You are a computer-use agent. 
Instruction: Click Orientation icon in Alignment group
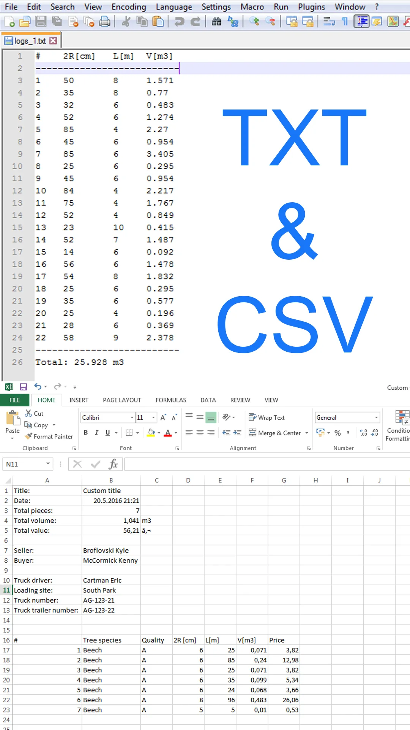tap(227, 417)
